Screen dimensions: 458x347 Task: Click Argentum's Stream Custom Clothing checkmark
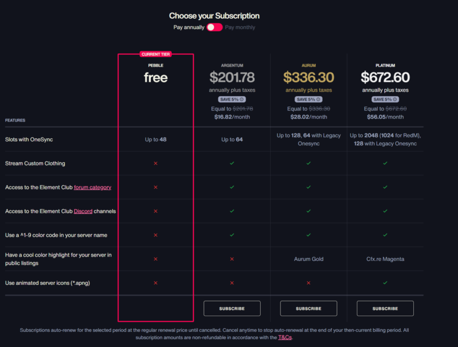[232, 163]
